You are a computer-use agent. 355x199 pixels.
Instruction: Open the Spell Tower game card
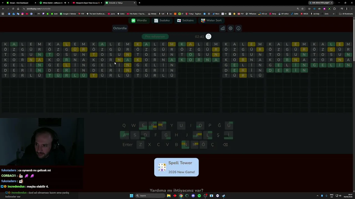pos(176,167)
